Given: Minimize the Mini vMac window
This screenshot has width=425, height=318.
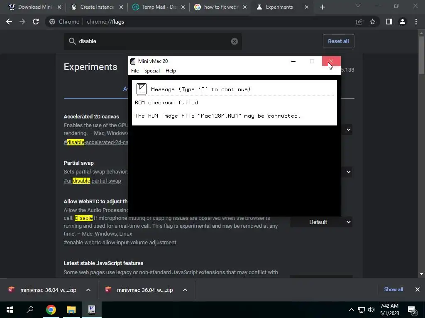Looking at the screenshot, I should coord(293,61).
